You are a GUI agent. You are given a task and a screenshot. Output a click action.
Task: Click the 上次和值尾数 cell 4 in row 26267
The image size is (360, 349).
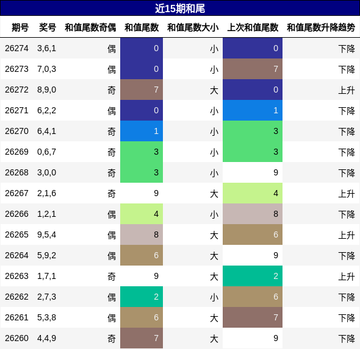click(x=253, y=193)
